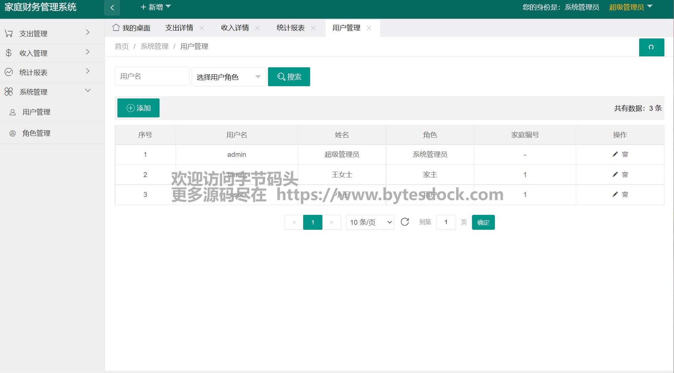Viewport: 674px width, 373px height.
Task: Click the pagination refresh circular arrow icon
Action: [x=405, y=222]
